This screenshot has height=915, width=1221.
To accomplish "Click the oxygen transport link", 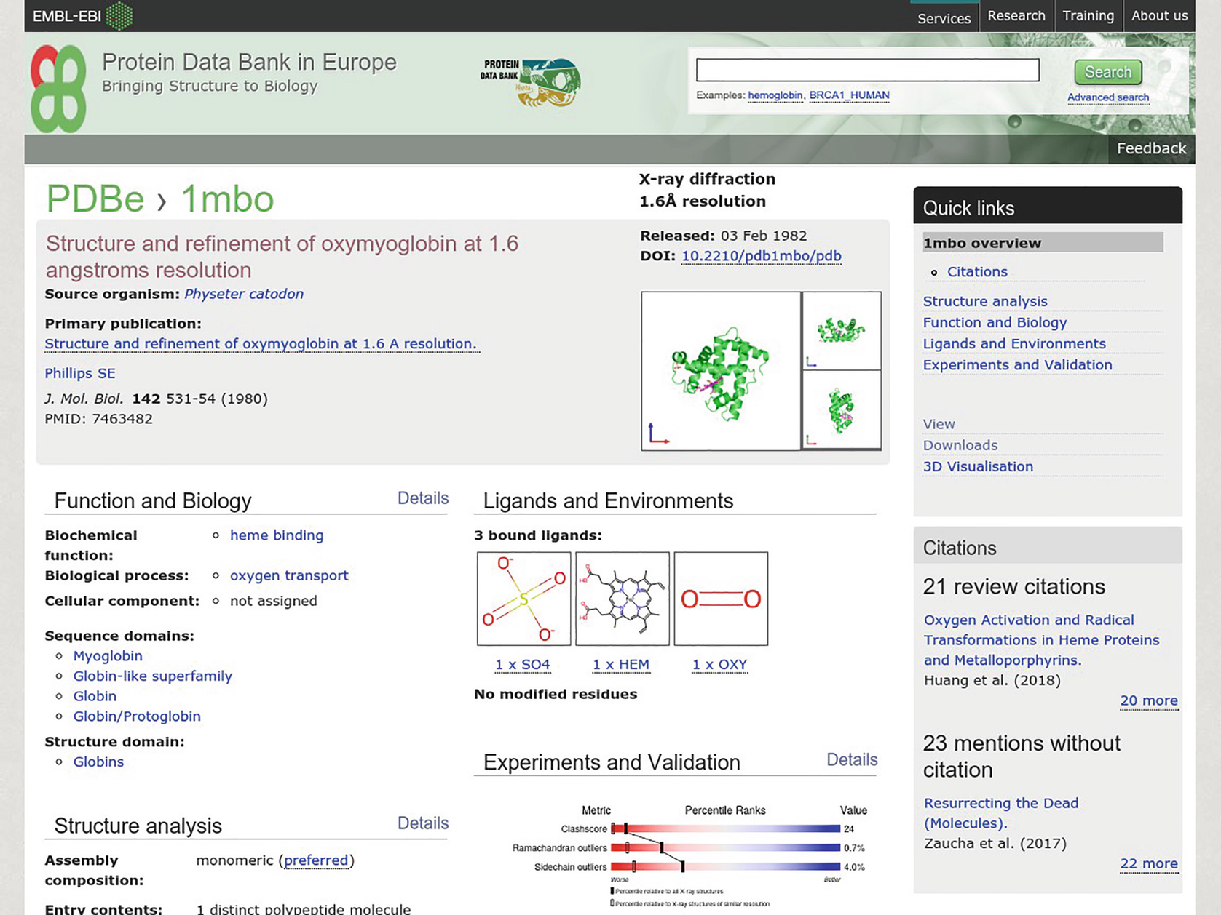I will pyautogui.click(x=289, y=575).
